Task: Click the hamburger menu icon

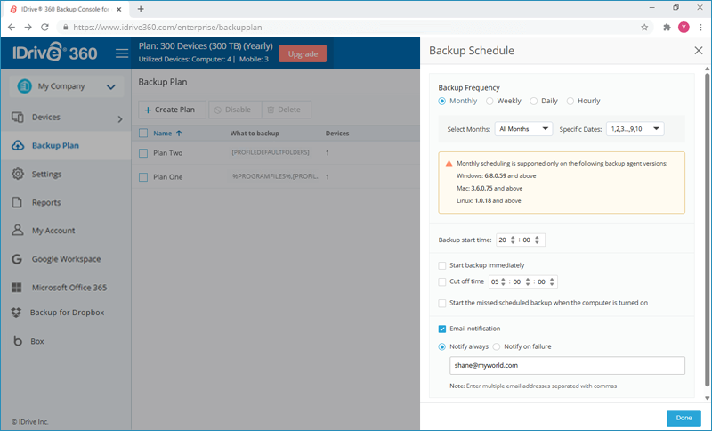Action: pyautogui.click(x=122, y=53)
